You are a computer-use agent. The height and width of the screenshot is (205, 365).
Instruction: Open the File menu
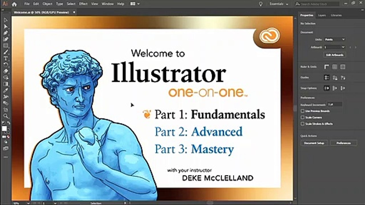[x=27, y=4]
